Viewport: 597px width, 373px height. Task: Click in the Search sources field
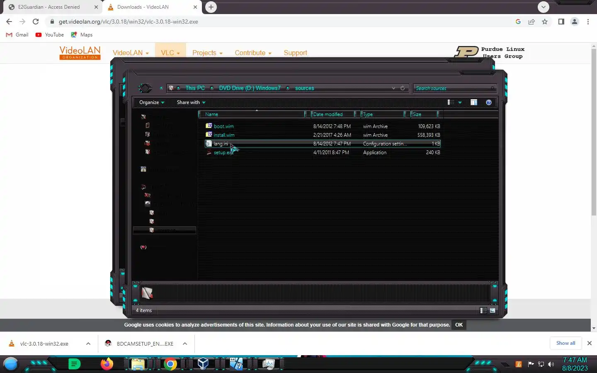[x=454, y=88]
